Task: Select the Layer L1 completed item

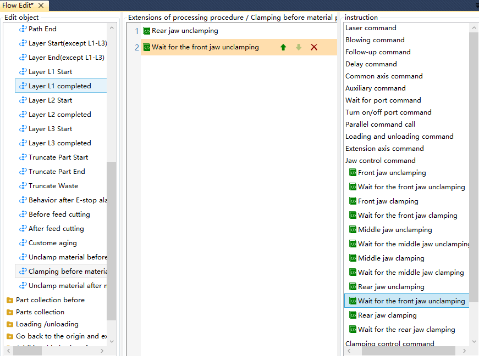Action: point(61,86)
